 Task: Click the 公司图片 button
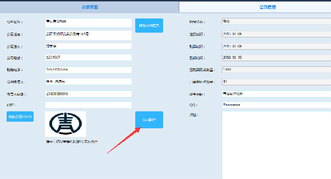click(x=149, y=120)
